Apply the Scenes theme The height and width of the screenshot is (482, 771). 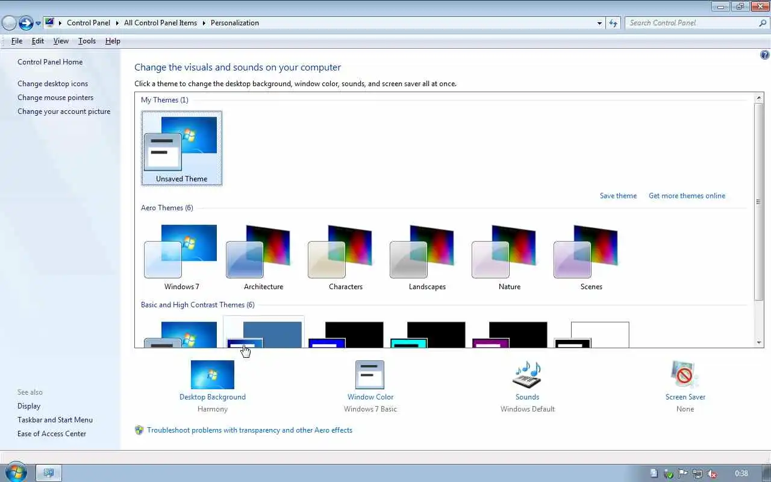tap(591, 257)
